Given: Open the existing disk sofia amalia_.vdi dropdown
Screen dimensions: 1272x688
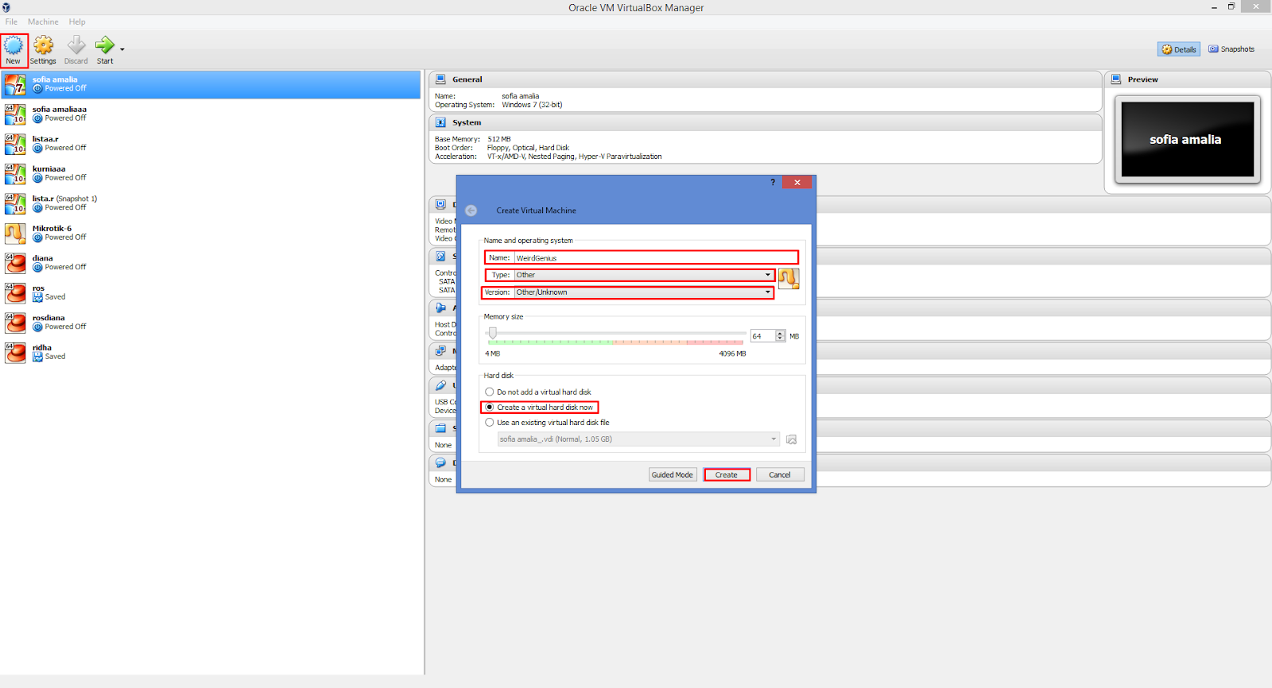Looking at the screenshot, I should click(638, 439).
